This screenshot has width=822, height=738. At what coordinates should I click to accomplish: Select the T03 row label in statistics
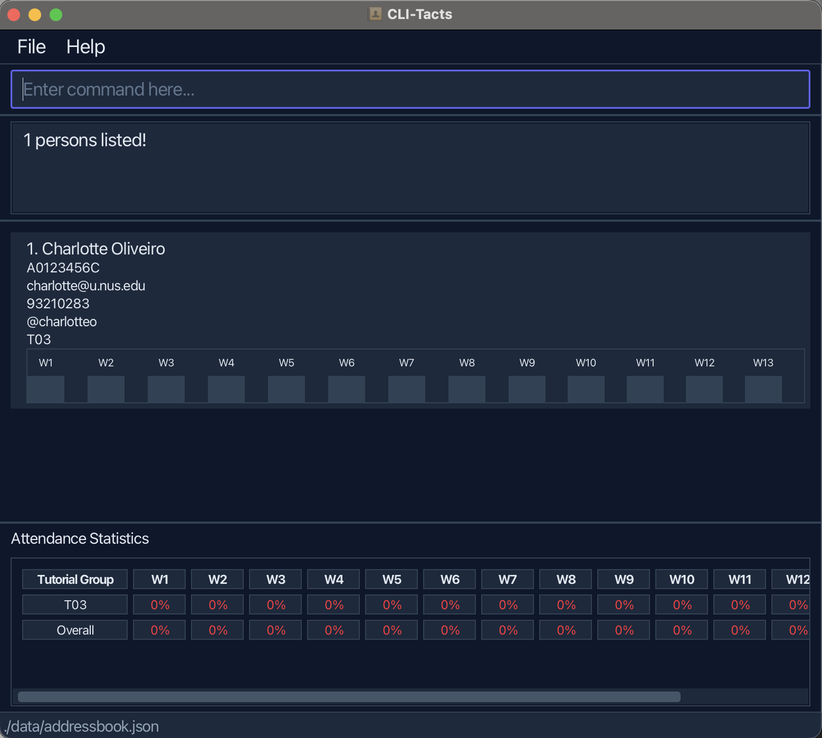point(75,605)
